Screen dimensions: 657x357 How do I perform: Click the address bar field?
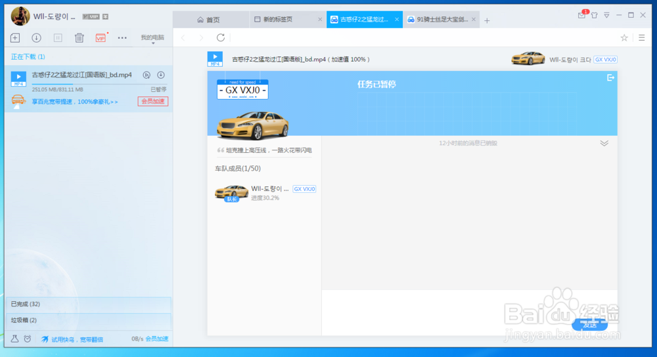pyautogui.click(x=423, y=37)
